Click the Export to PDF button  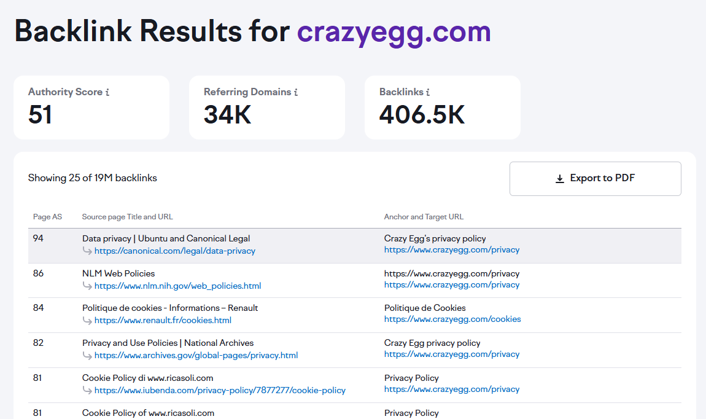pyautogui.click(x=595, y=178)
